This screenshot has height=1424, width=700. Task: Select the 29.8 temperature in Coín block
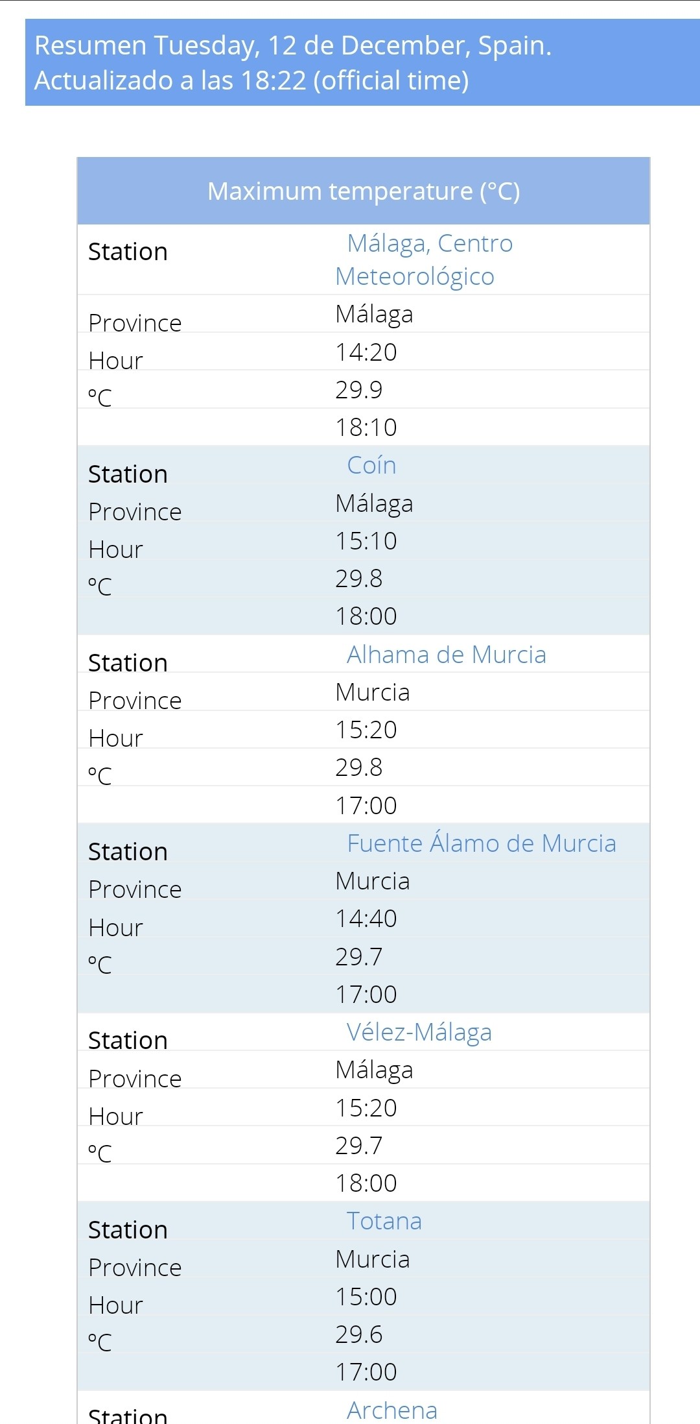click(x=358, y=579)
